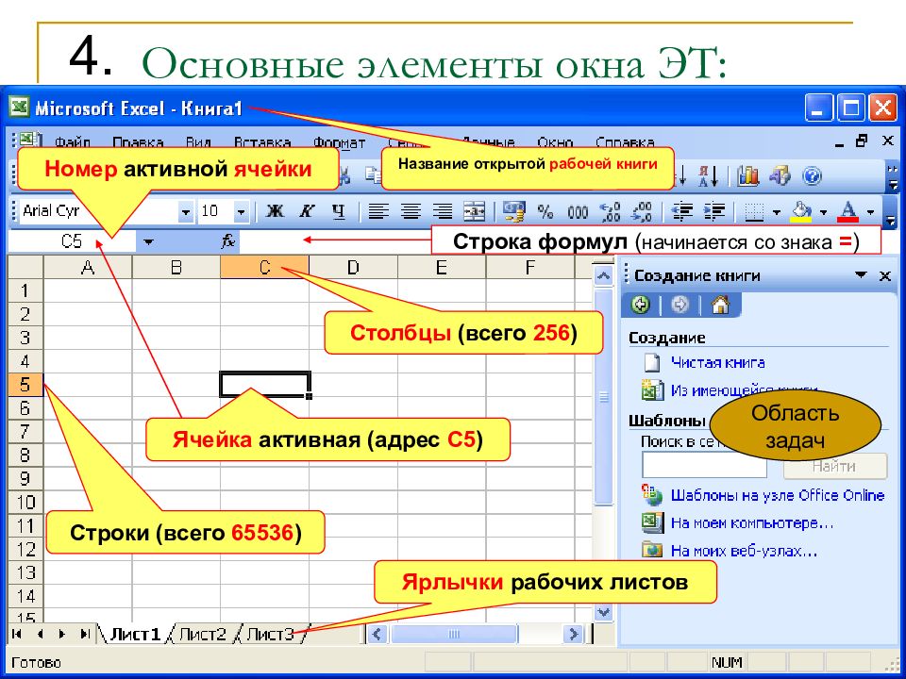This screenshot has height=679, width=906.
Task: Open the Создание книги pane menu arrow
Action: point(861,274)
